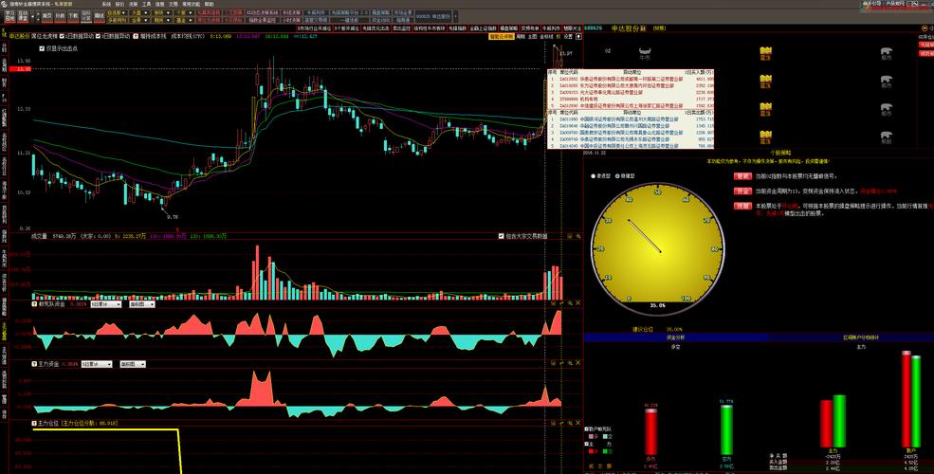This screenshot has width=934, height=474.
Task: Click the 先锋指数 button
Action: [x=457, y=28]
